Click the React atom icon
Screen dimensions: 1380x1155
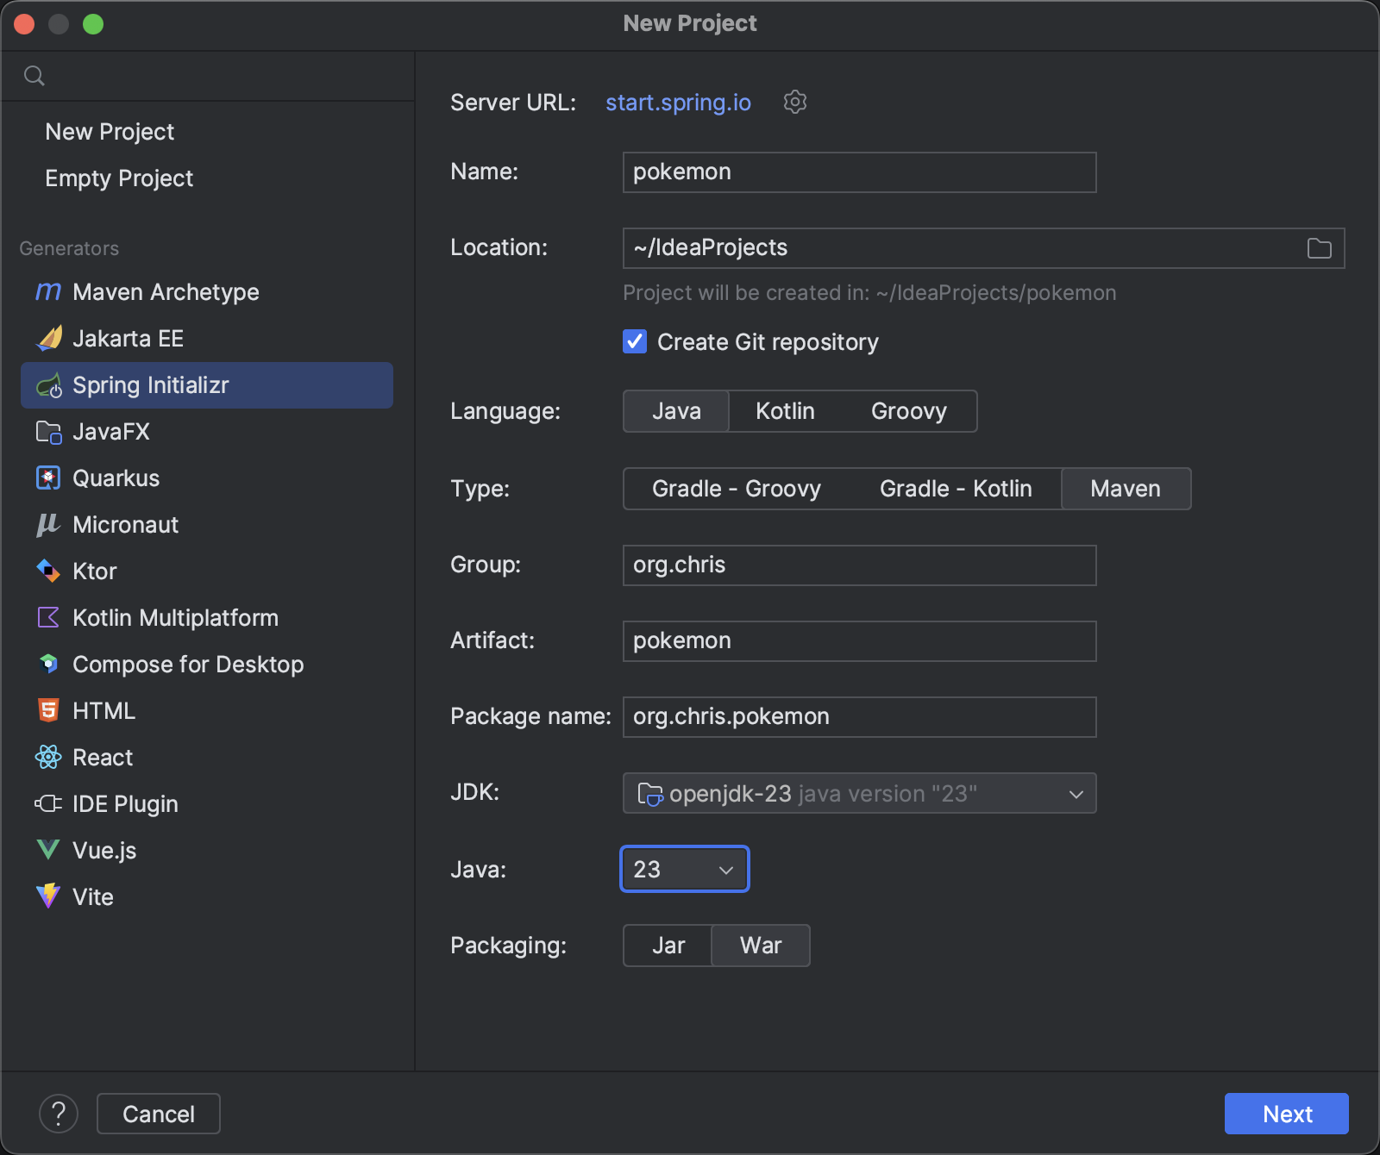pyautogui.click(x=48, y=758)
